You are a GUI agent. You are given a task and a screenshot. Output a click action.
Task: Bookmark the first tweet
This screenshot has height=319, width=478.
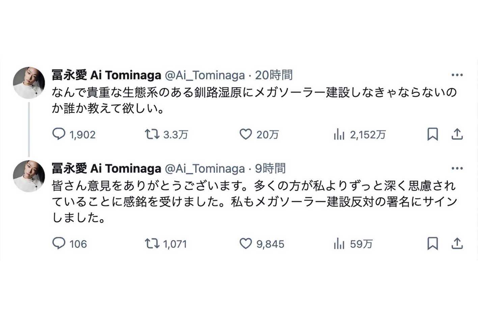coord(433,134)
